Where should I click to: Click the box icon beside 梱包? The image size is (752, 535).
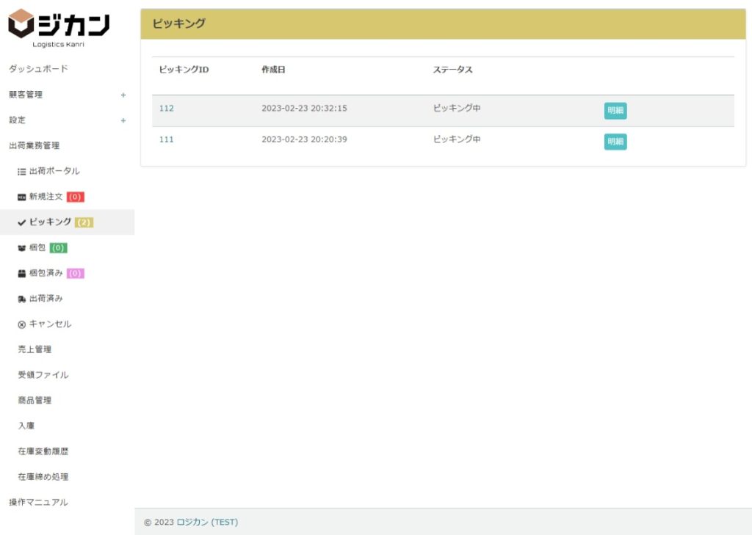[22, 248]
